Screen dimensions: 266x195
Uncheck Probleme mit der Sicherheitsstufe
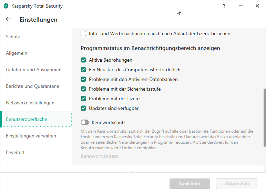tap(83, 89)
